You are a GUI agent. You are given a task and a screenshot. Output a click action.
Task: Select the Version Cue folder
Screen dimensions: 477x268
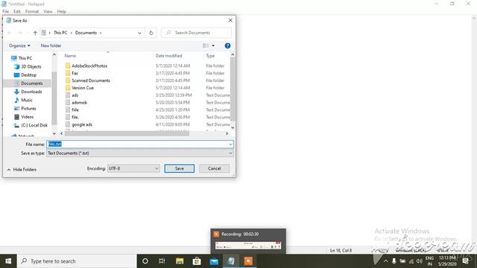coord(83,88)
